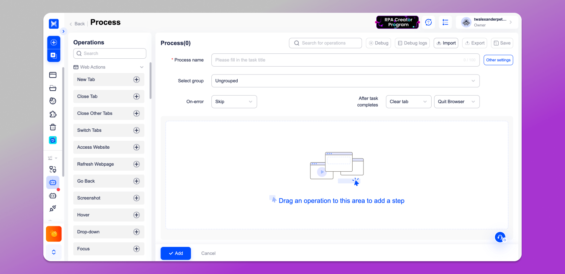Screen dimensions: 565x274
Task: Click plus icon next to Close Other Tabs
Action: [137, 113]
